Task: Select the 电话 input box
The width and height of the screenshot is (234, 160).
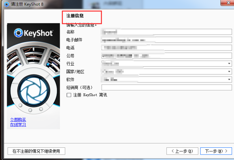Action: point(166,48)
